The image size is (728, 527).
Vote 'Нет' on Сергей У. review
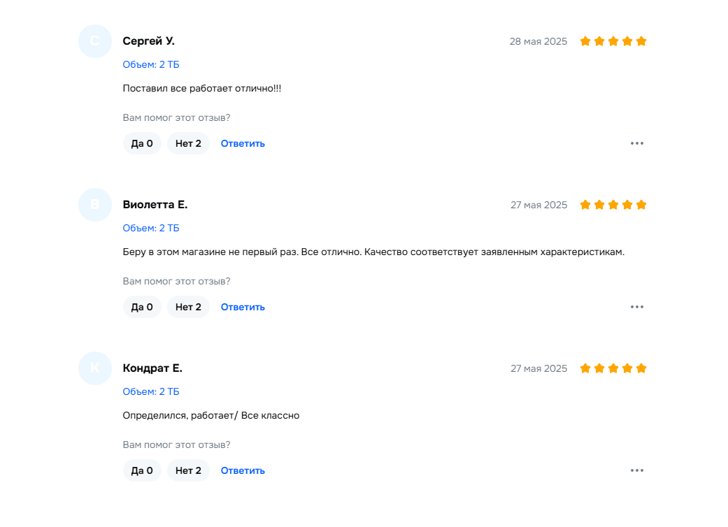coord(188,143)
